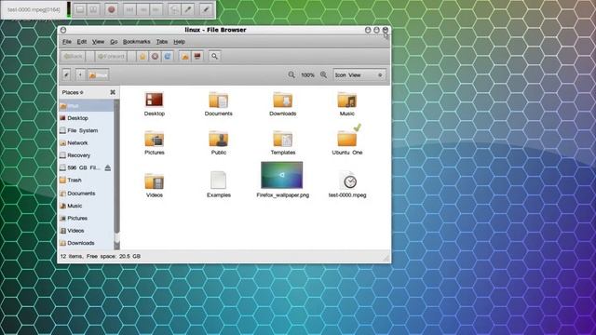
Task: Open the File menu
Action: tap(67, 42)
